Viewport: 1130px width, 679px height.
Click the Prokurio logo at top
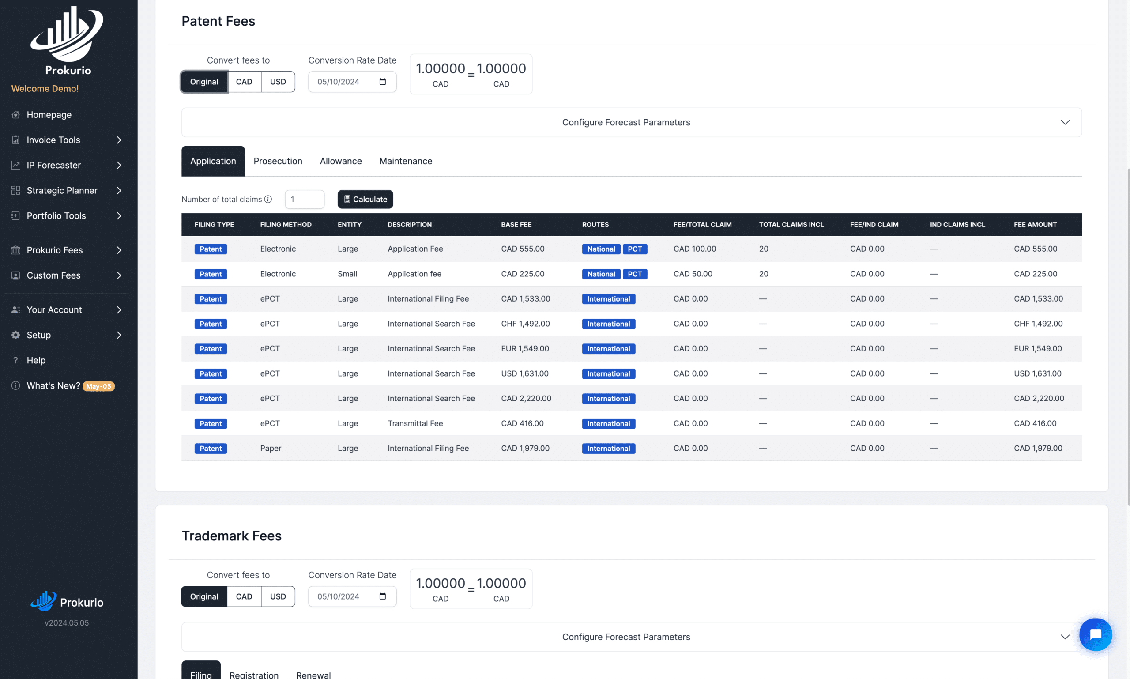point(67,40)
